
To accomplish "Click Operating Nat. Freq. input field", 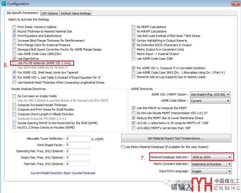I will (78, 151).
